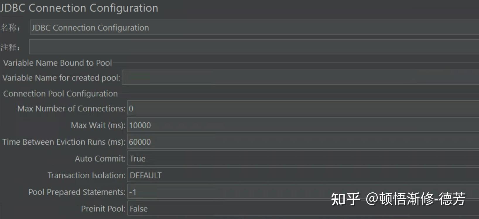The image size is (479, 219).
Task: Select the DEFAULT Transaction Isolation value
Action: (x=145, y=175)
